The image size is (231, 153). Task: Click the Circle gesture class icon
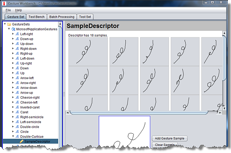click(x=17, y=131)
